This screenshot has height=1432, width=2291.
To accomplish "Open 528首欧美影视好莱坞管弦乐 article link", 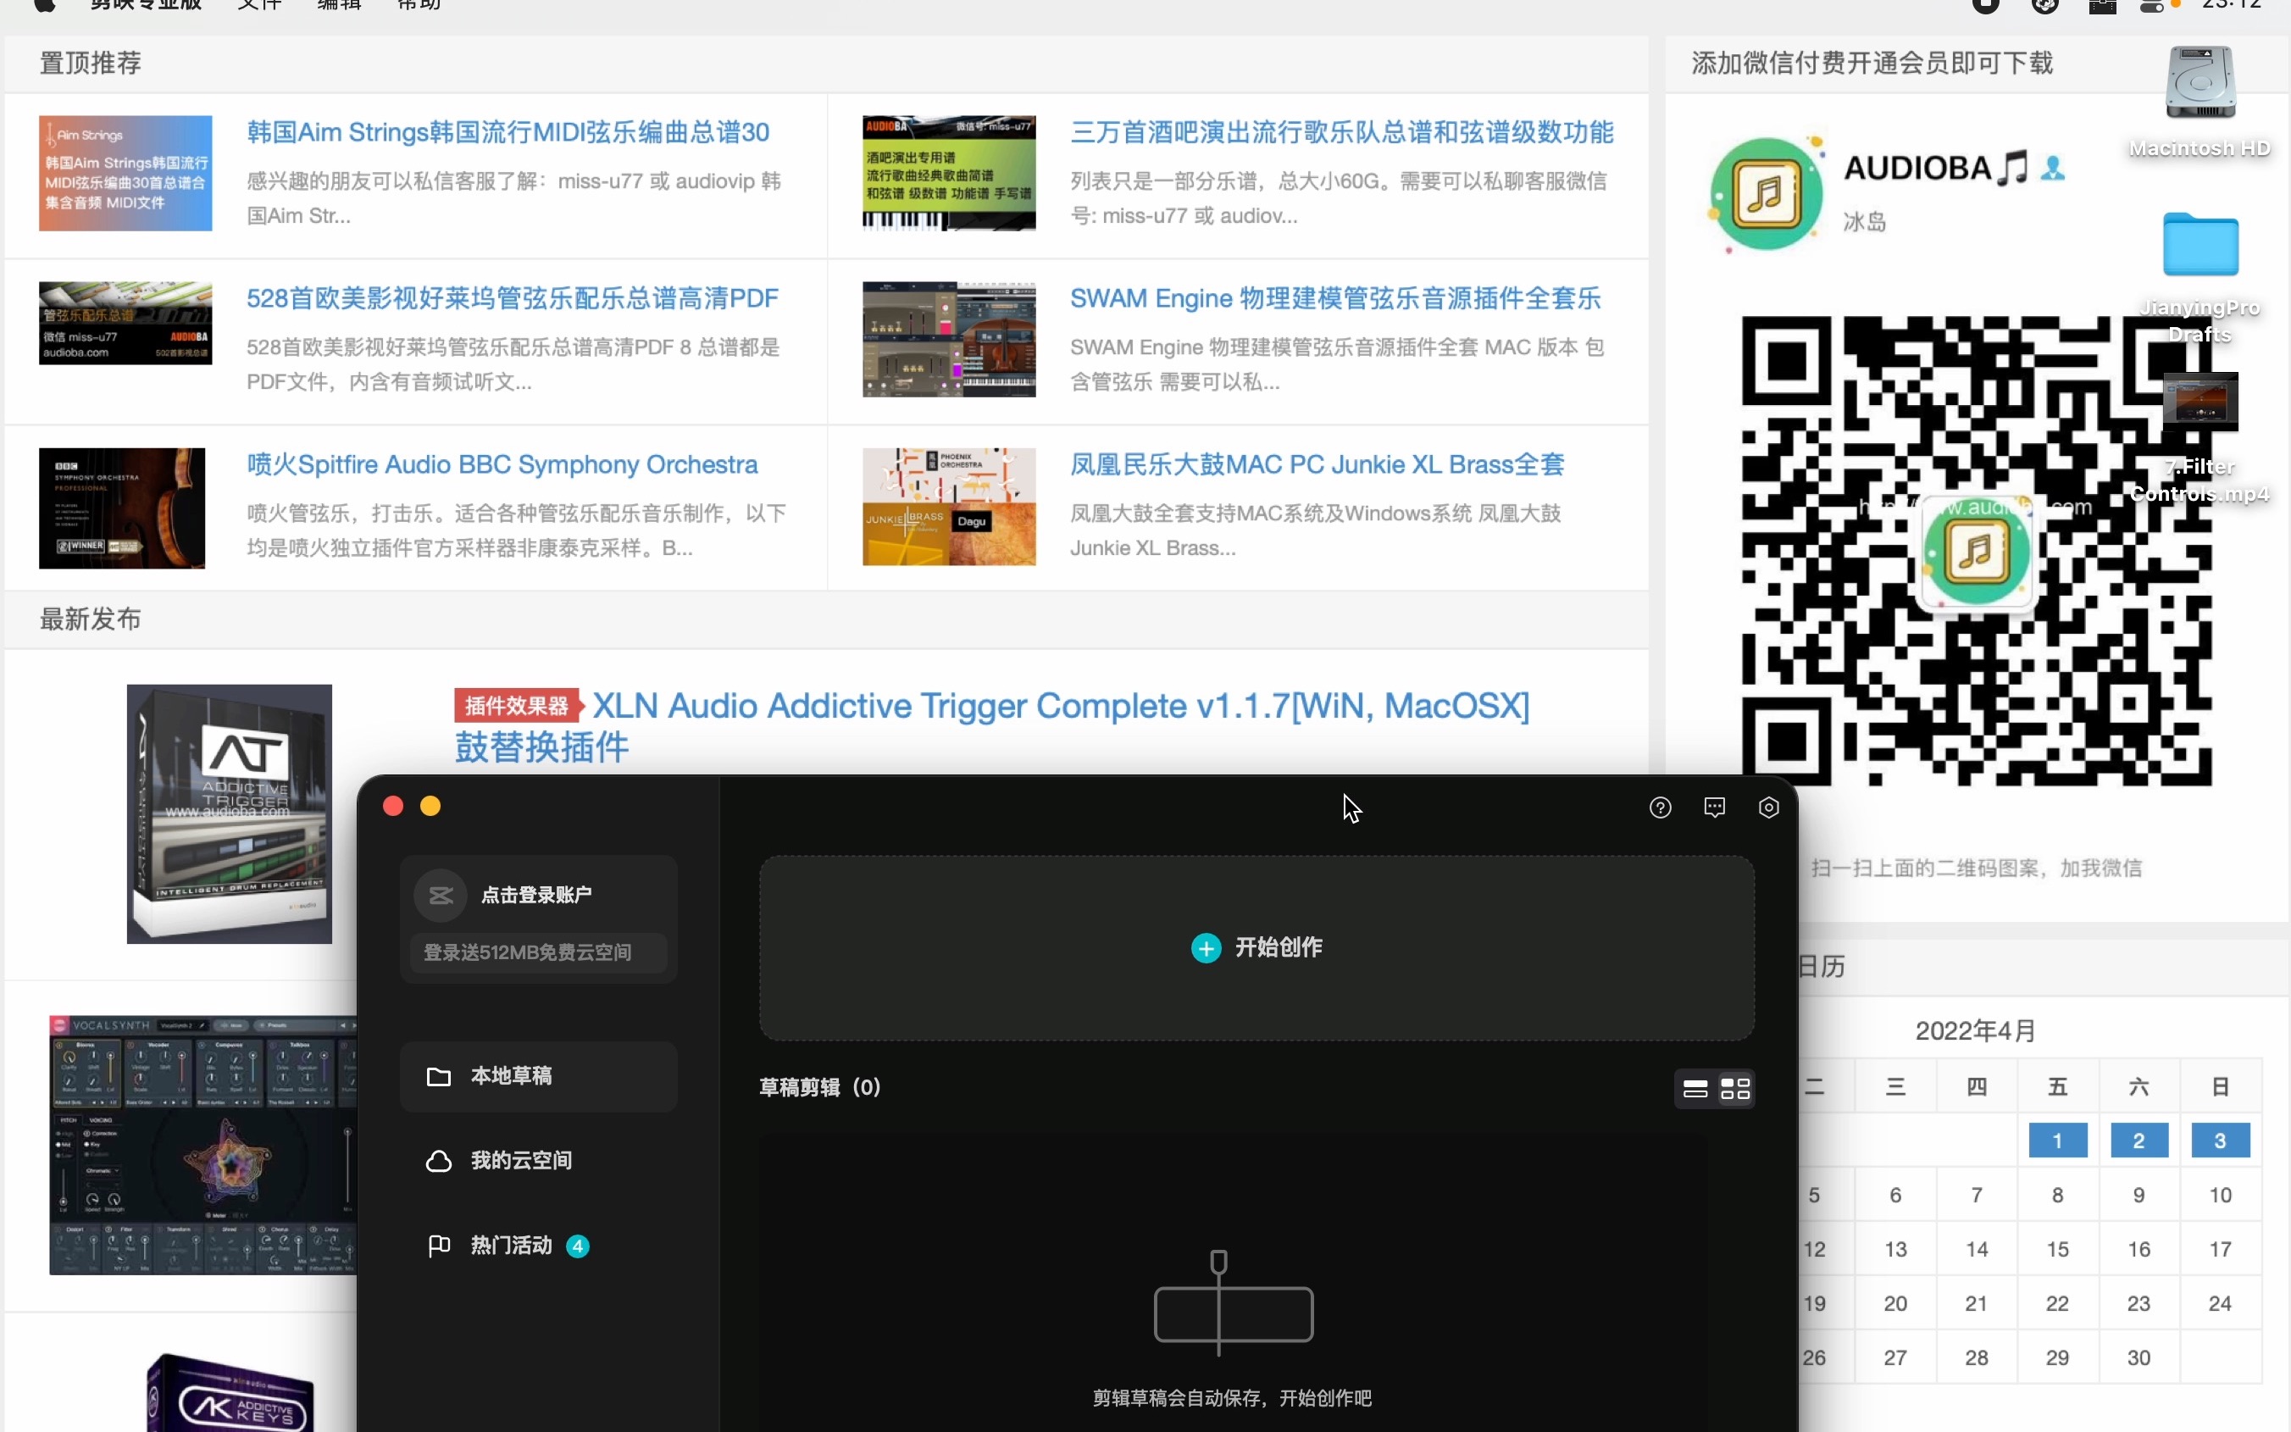I will coord(512,298).
